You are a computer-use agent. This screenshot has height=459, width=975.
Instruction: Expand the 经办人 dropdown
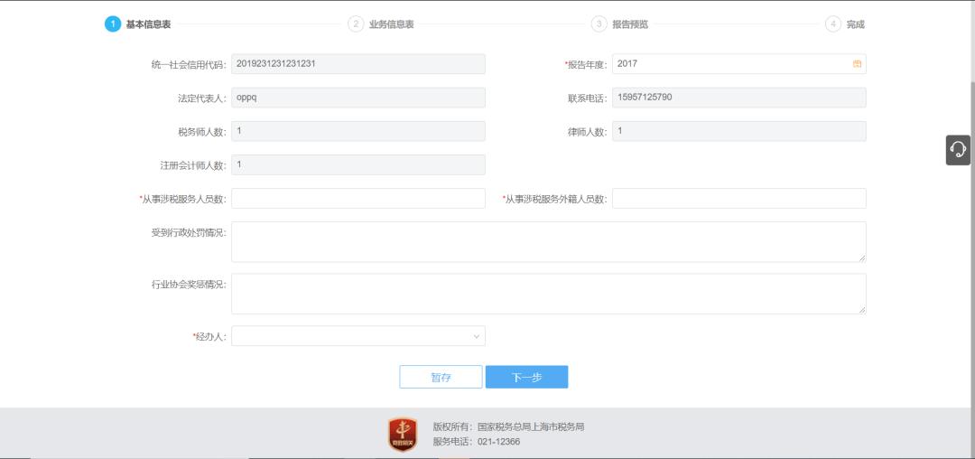coord(357,336)
